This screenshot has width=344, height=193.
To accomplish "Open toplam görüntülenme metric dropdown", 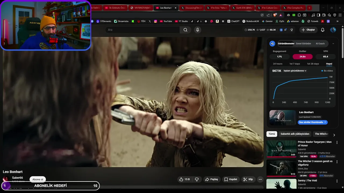I will (295, 71).
